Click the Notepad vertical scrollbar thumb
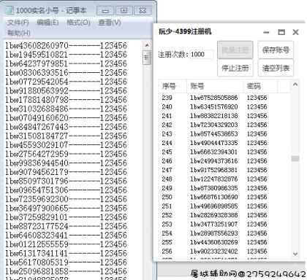The height and width of the screenshot is (280, 307). pos(147,58)
